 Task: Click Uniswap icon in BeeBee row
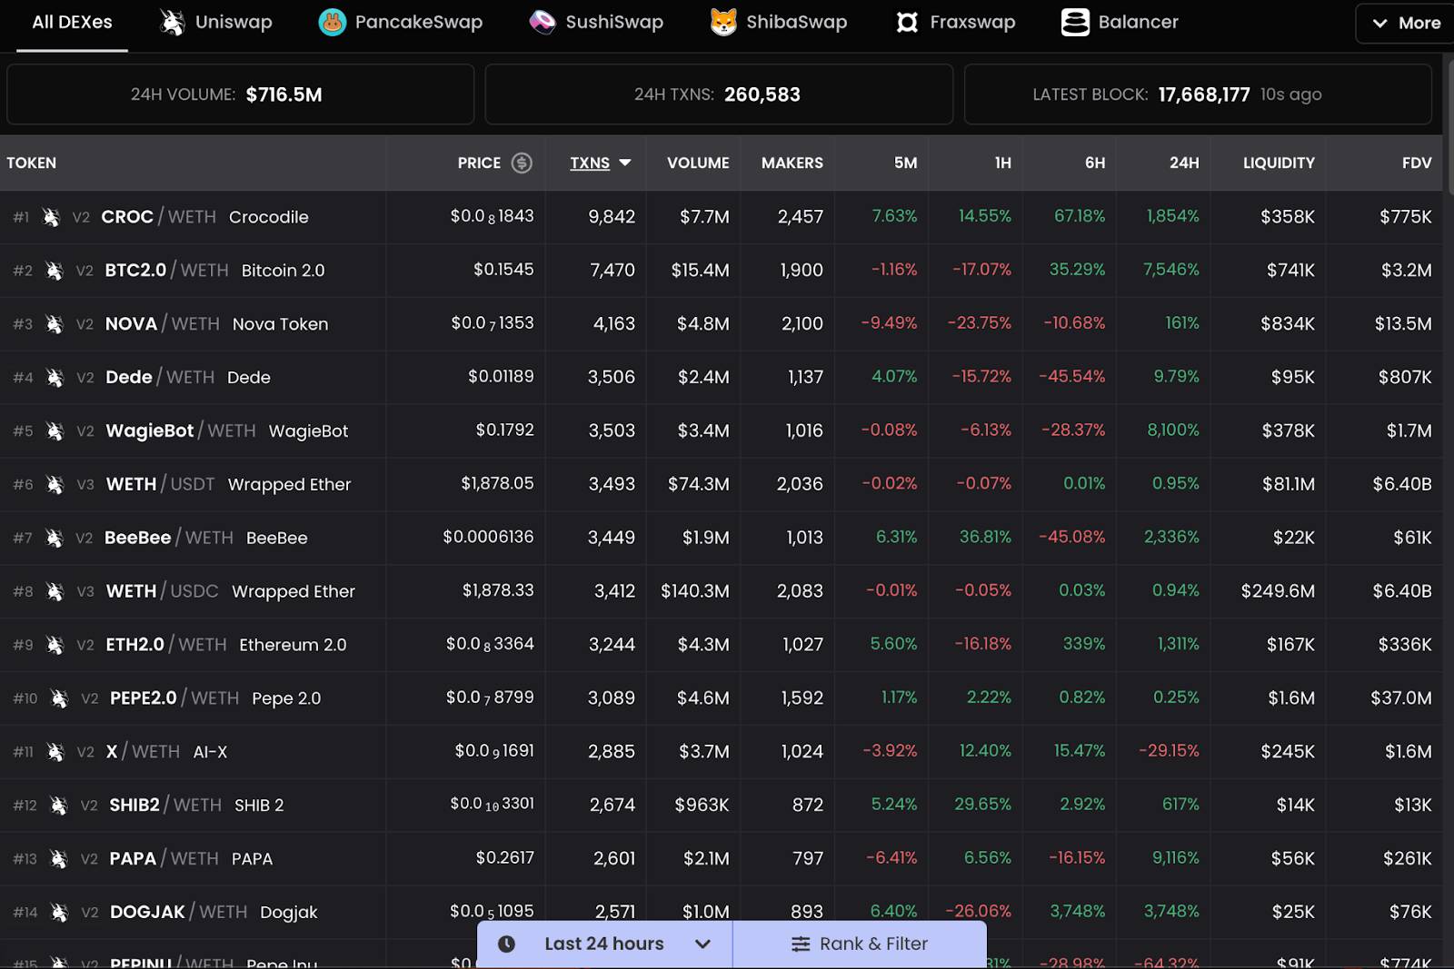(x=55, y=539)
